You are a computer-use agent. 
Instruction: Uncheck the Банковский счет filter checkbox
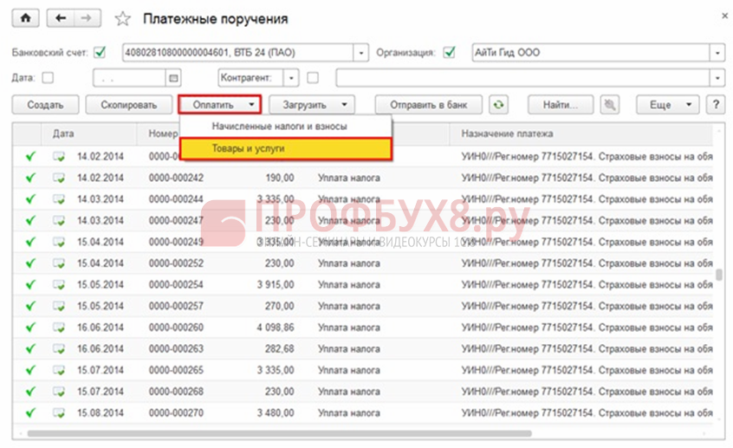click(100, 52)
